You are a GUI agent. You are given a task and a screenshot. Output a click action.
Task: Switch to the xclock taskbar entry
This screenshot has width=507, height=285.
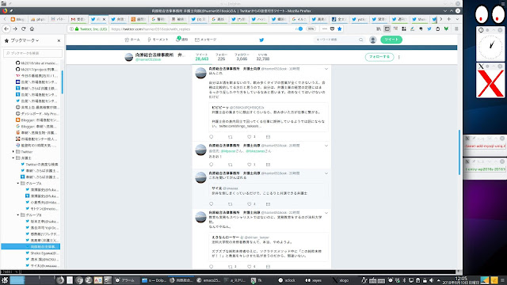[x=287, y=280]
